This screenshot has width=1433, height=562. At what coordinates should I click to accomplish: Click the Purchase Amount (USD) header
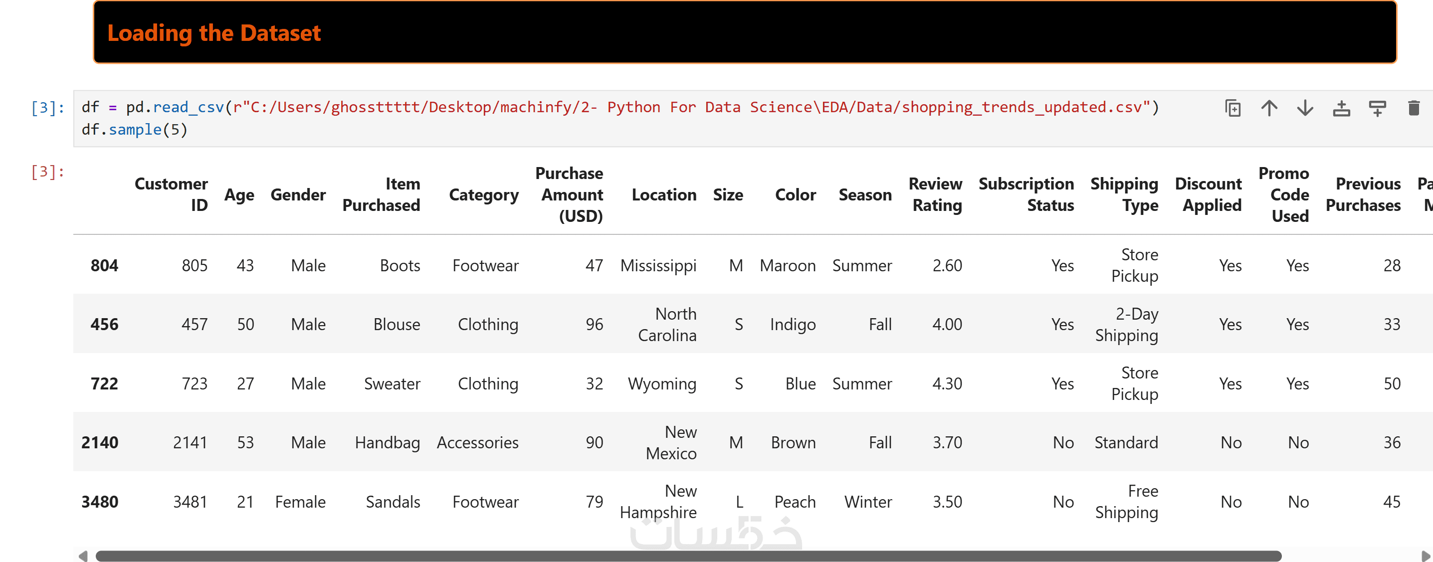tap(570, 194)
